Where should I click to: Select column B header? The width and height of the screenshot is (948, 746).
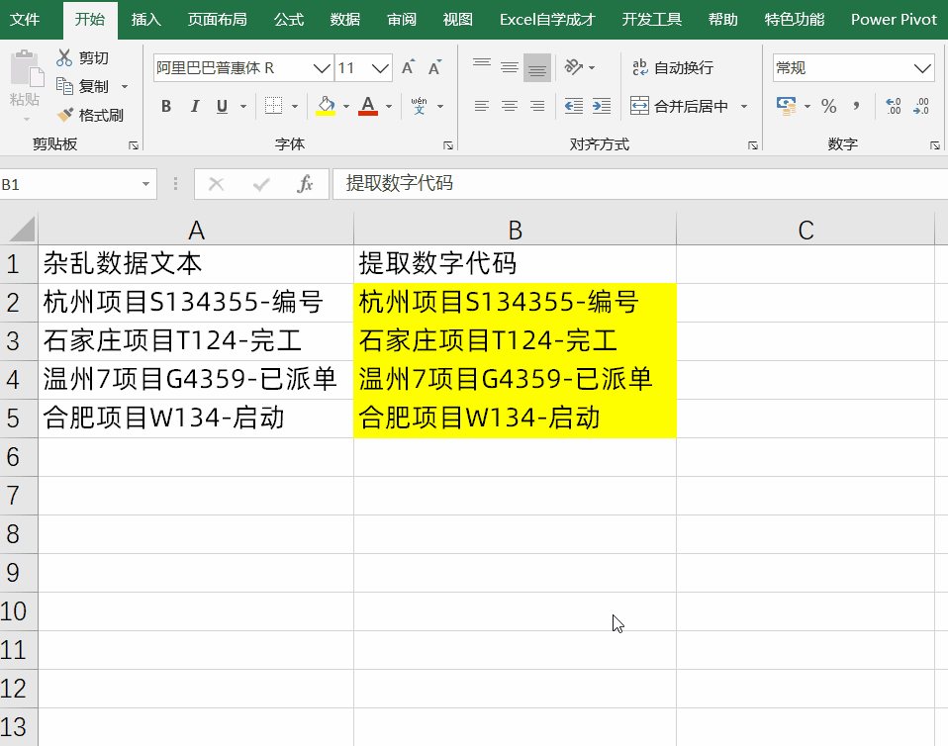pos(515,230)
